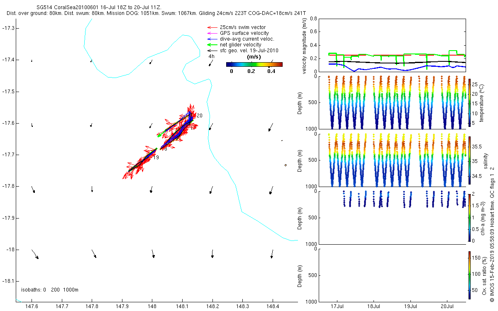
Task: Click the day 19 label on the glider track
Action: (156, 158)
